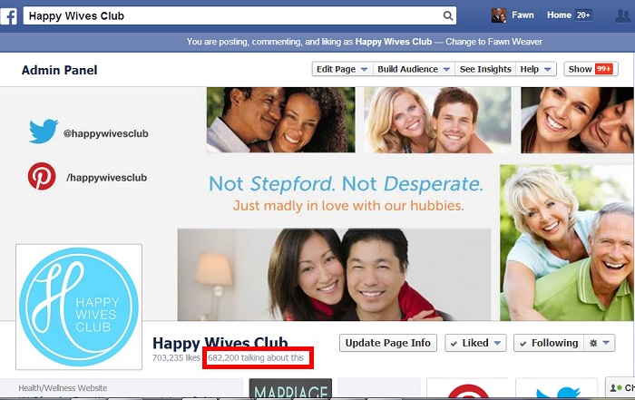
Task: Click the 20+ Home notification badge
Action: (583, 15)
